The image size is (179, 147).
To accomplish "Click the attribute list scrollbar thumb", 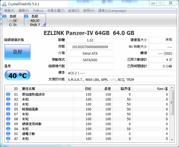I will (172, 102).
